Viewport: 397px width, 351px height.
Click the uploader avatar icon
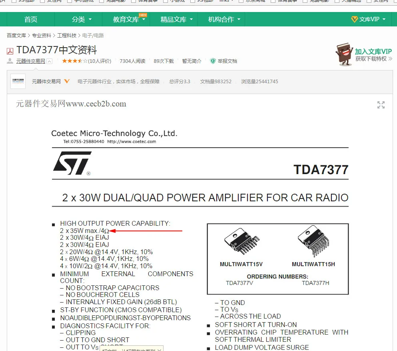[x=10, y=61]
